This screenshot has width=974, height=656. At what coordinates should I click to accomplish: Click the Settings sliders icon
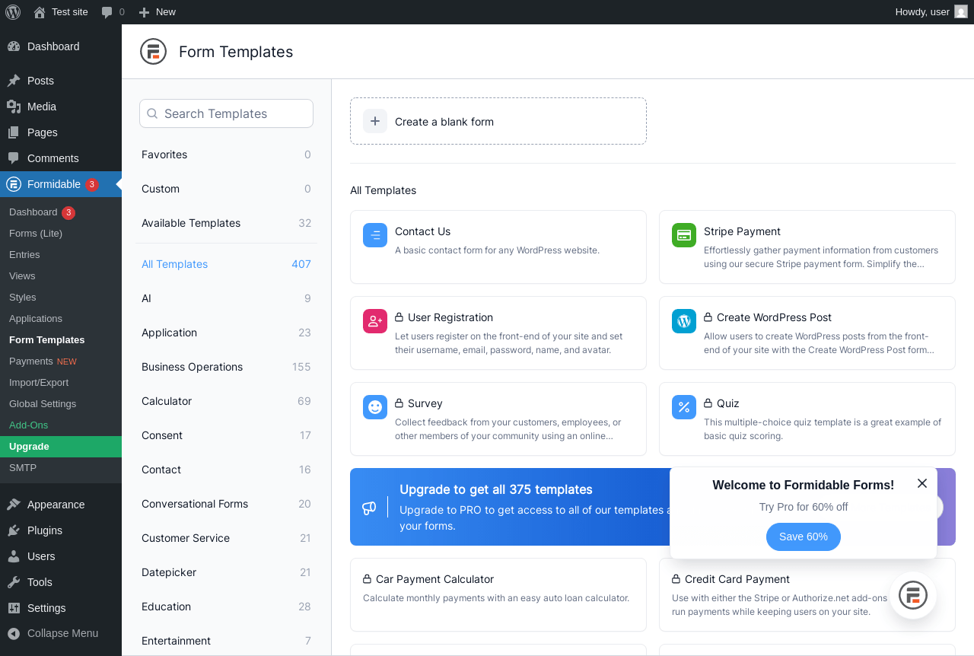click(14, 608)
